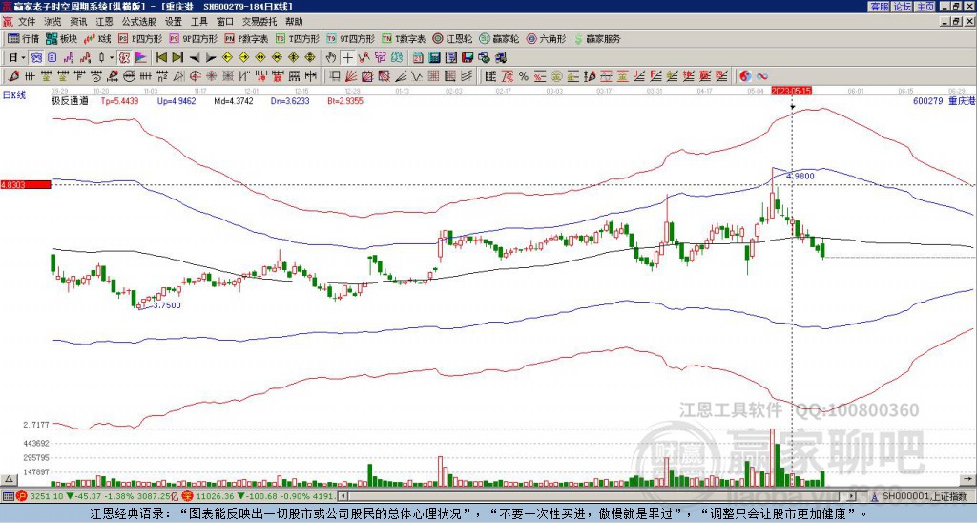Click the 行情 toolbar button

click(x=24, y=38)
